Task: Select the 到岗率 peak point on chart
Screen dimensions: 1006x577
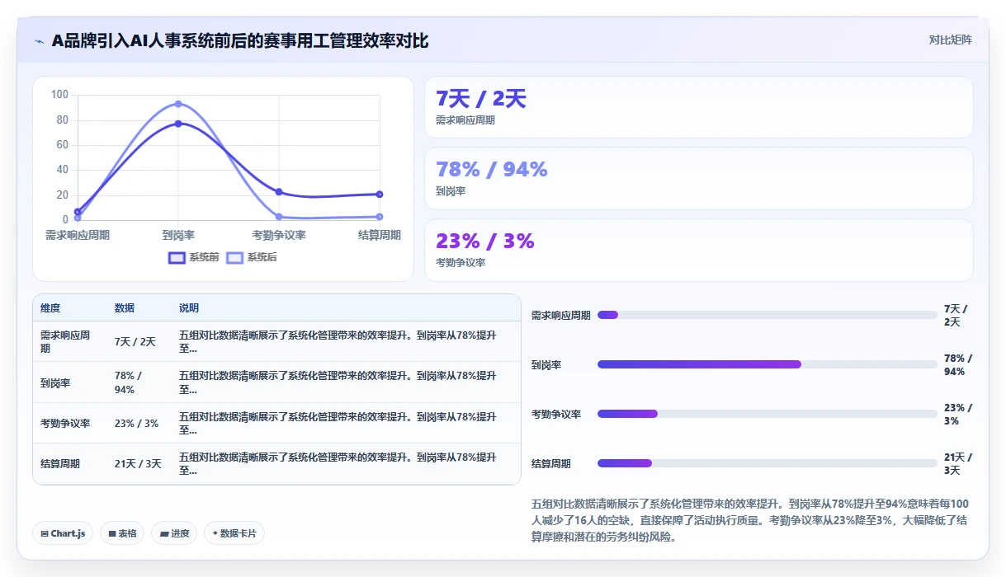Action: pos(178,104)
